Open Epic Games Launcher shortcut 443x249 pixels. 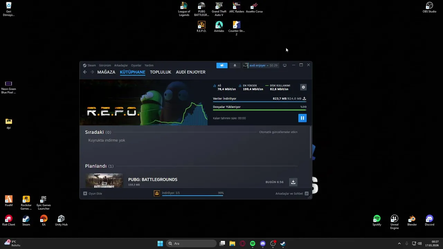pos(44,203)
